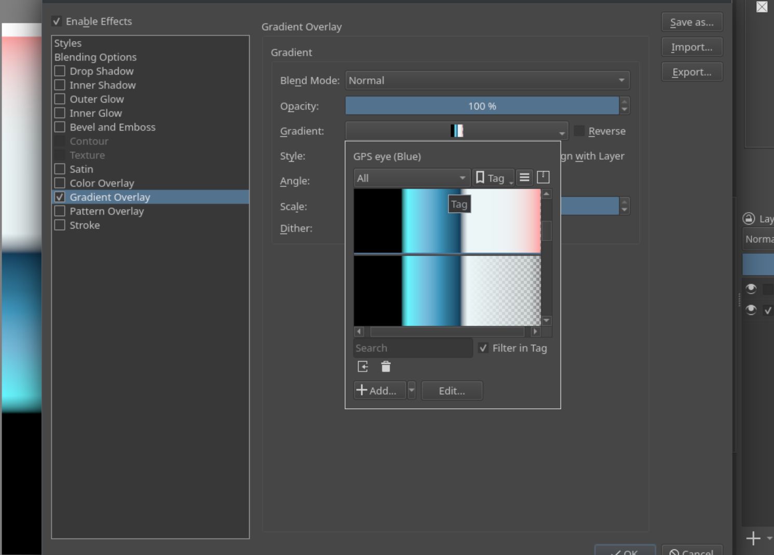Click the import resource icon below Search
The image size is (774, 555).
(363, 367)
